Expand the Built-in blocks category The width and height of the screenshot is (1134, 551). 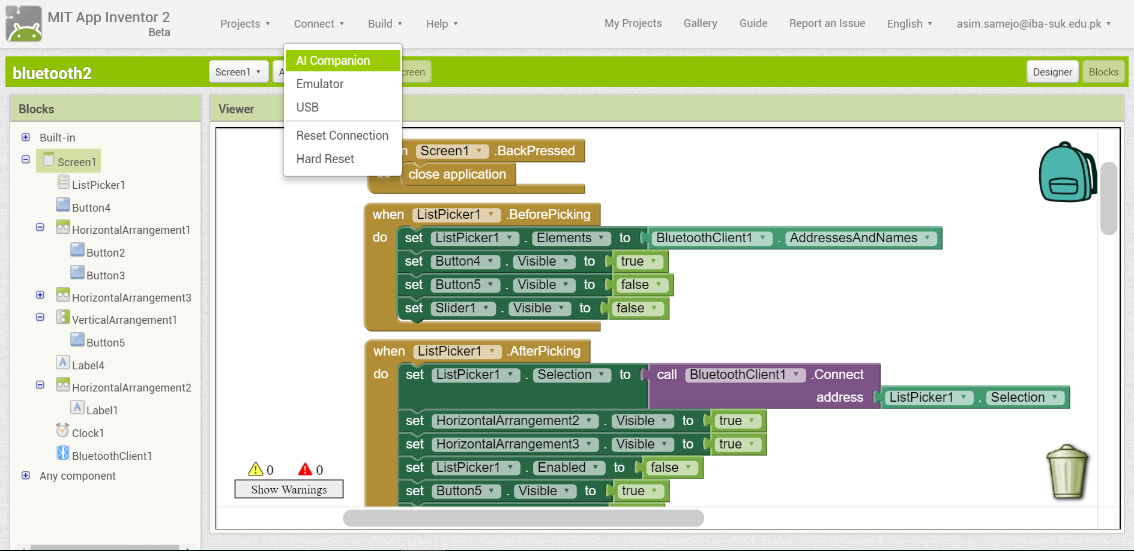pyautogui.click(x=26, y=137)
